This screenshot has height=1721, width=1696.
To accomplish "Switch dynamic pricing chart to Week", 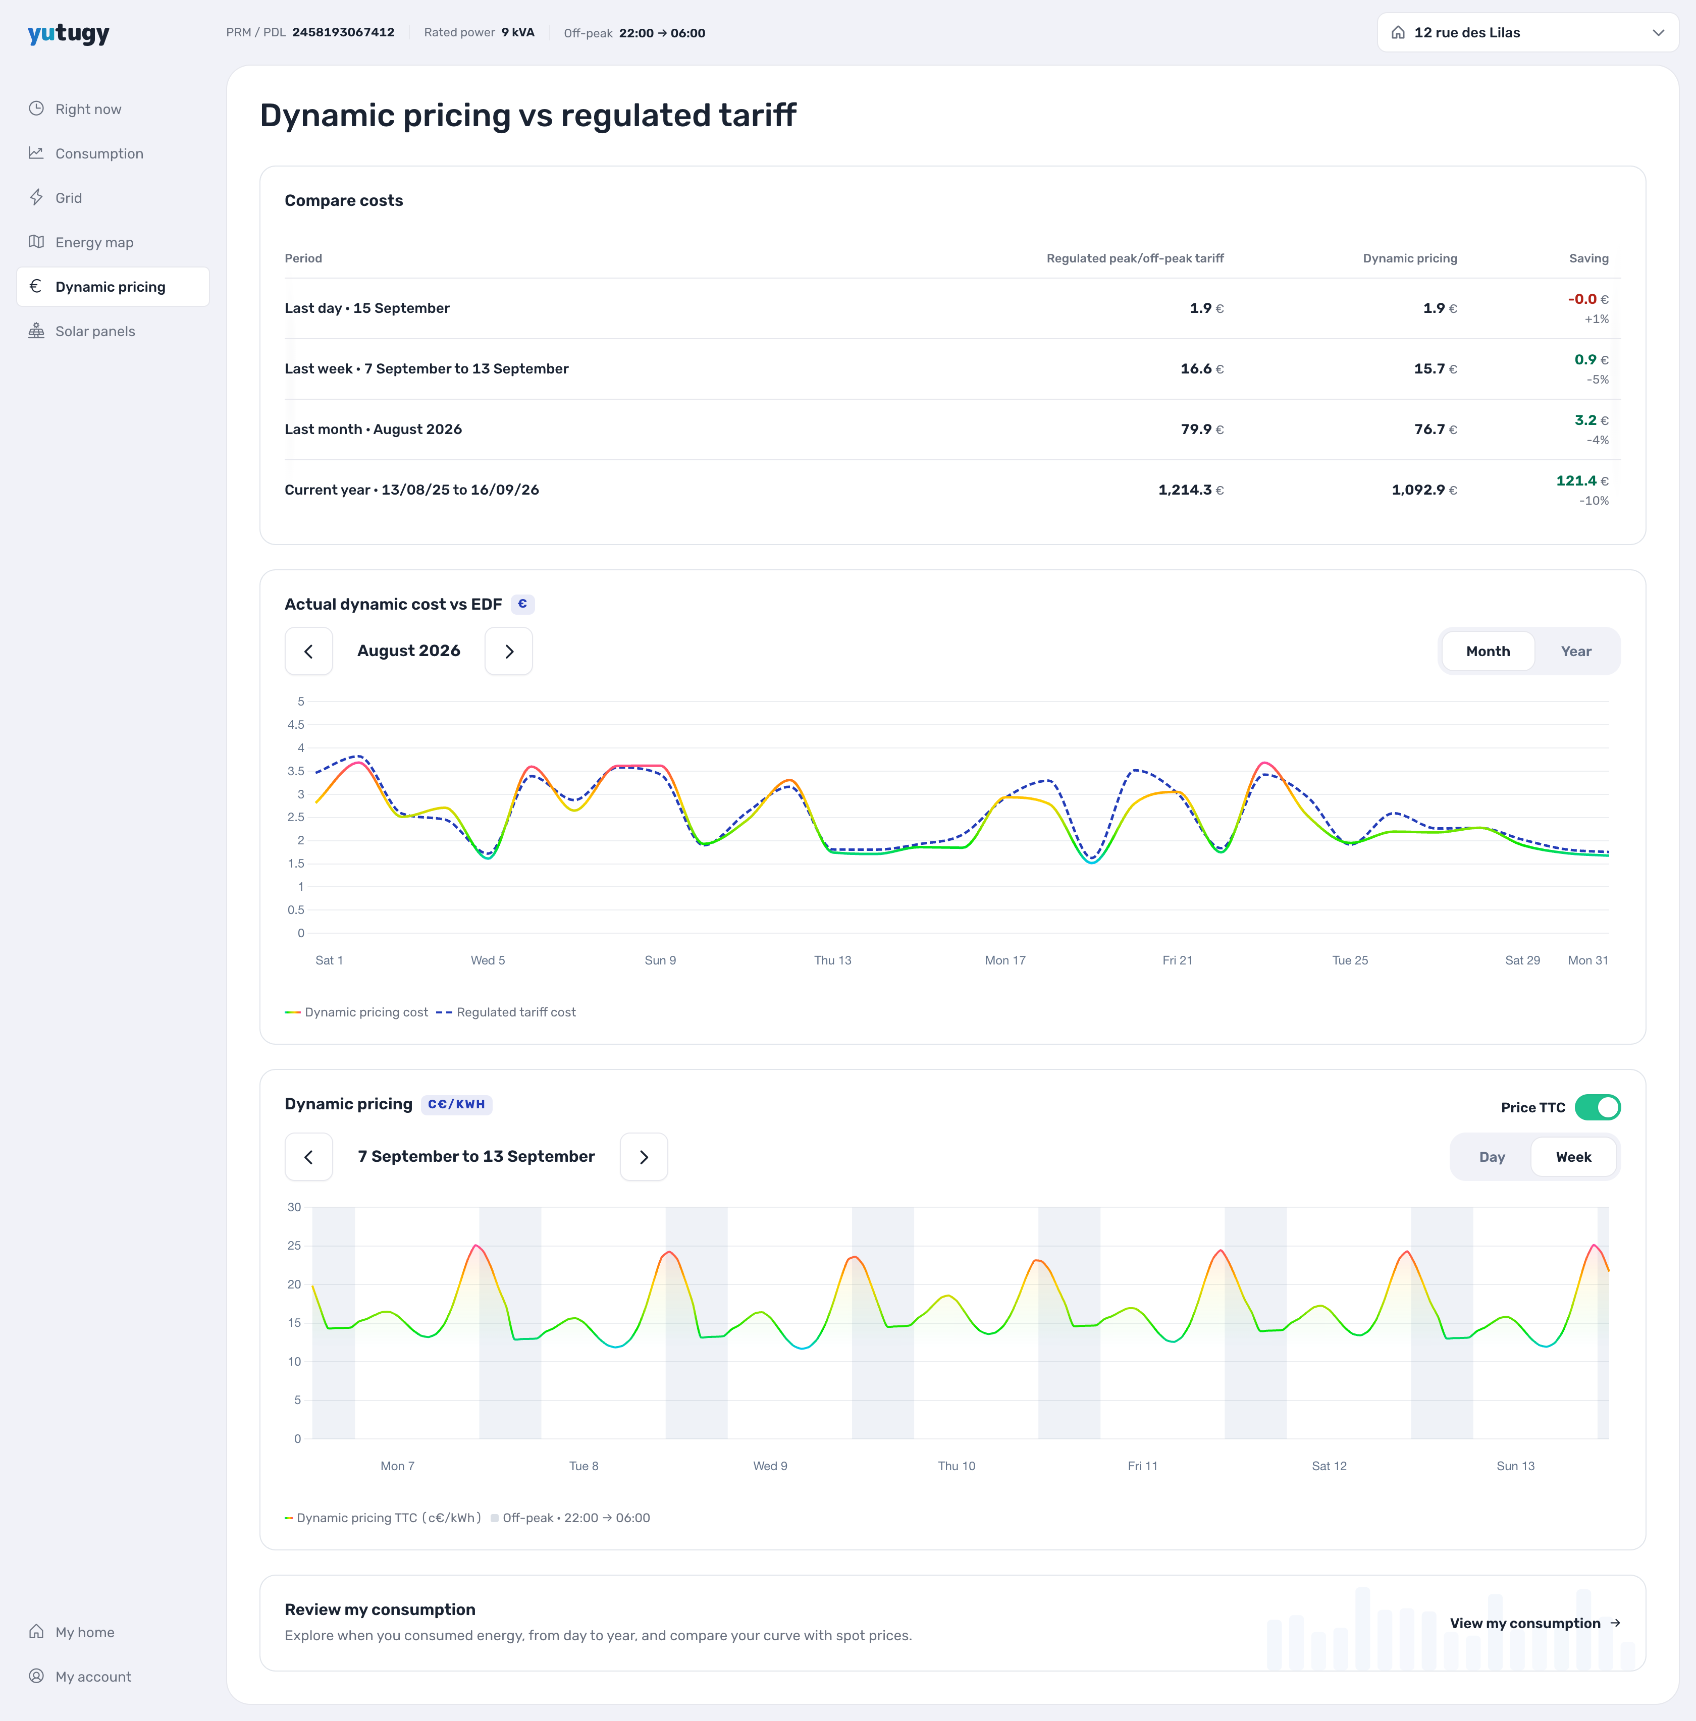I will point(1574,1157).
